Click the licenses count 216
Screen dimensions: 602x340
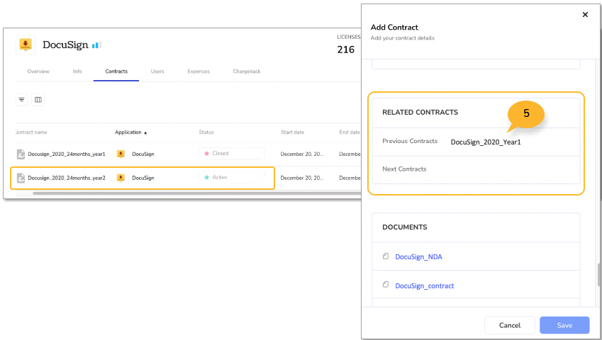point(345,50)
